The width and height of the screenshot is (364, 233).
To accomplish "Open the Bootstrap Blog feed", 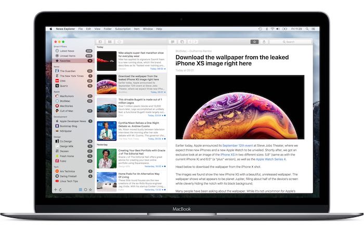I will [73, 126].
